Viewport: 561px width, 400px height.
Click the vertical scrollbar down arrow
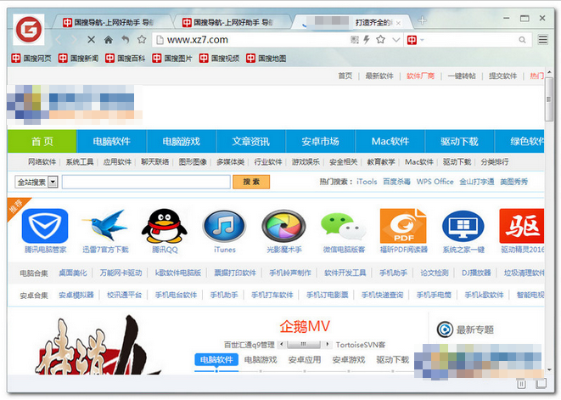click(549, 369)
